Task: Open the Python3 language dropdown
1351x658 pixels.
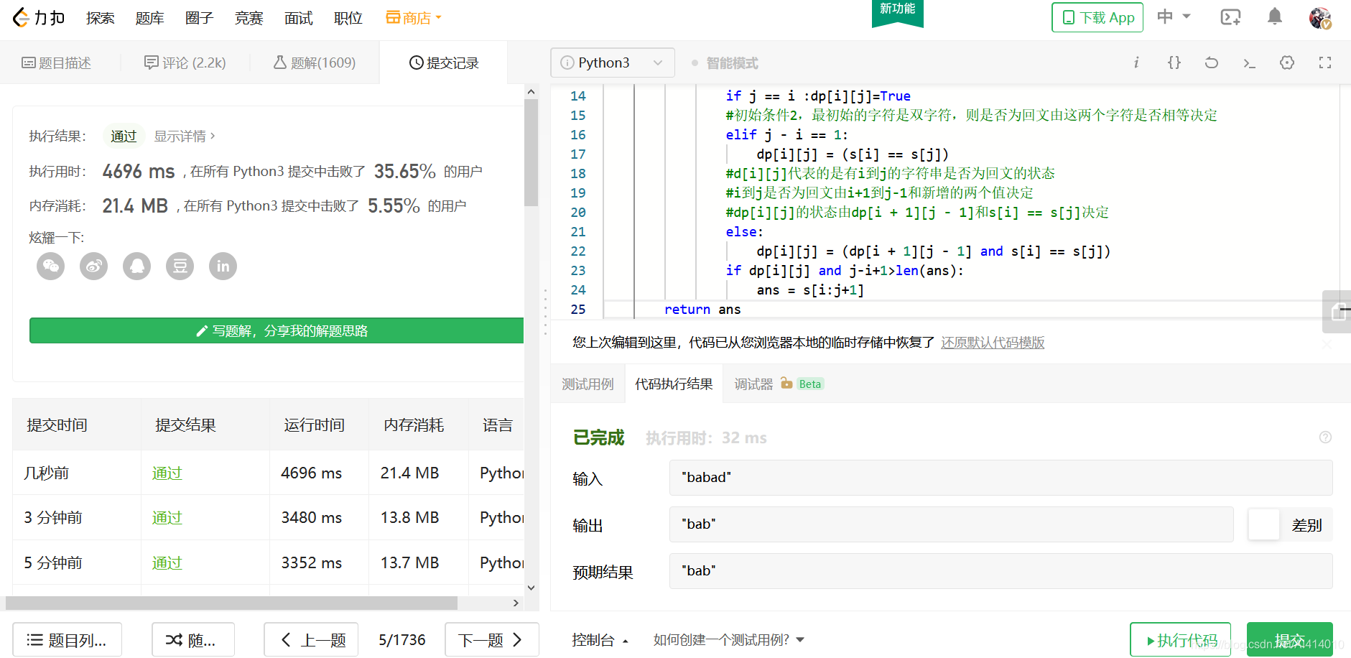Action: tap(613, 62)
